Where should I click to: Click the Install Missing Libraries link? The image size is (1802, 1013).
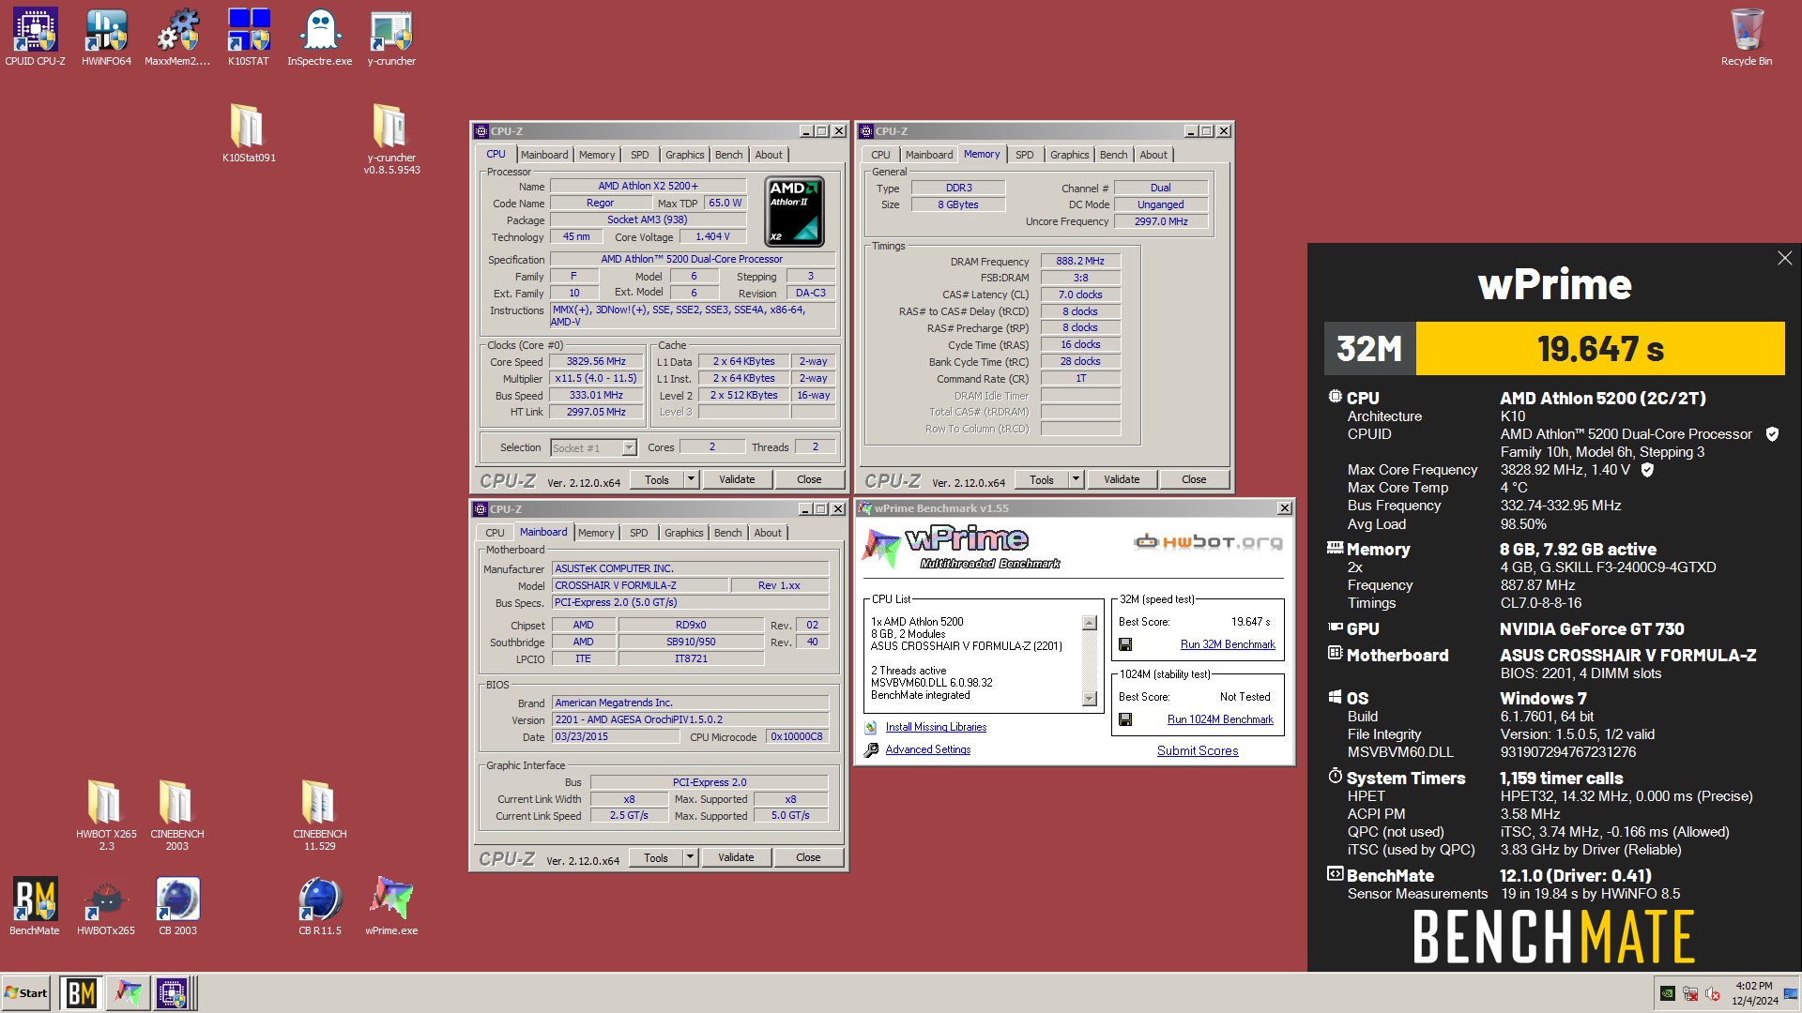pos(936,727)
